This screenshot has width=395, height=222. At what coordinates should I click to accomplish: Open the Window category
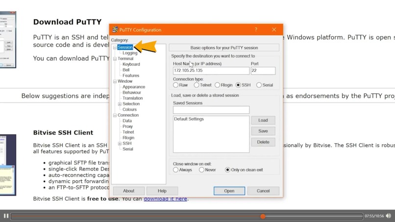(125, 81)
